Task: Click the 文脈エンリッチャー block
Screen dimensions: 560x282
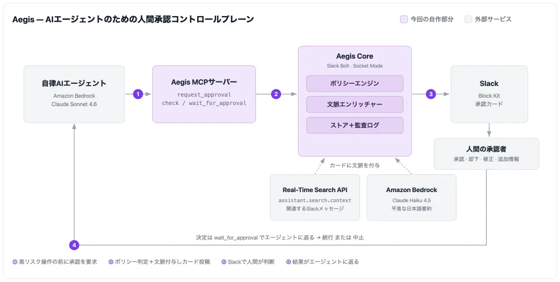Action: tap(354, 104)
